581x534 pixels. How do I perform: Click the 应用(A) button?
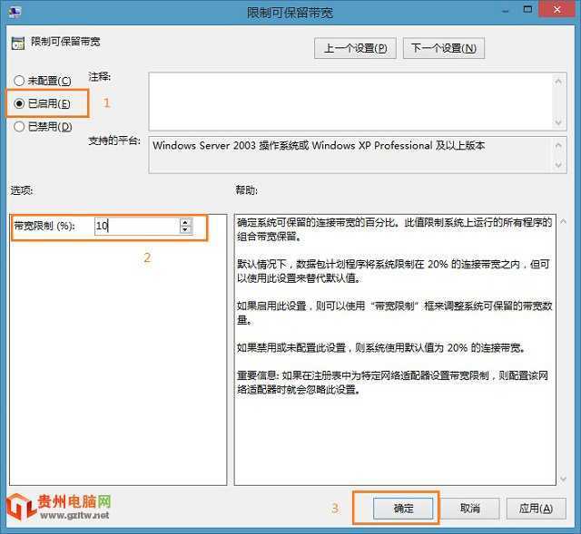537,509
